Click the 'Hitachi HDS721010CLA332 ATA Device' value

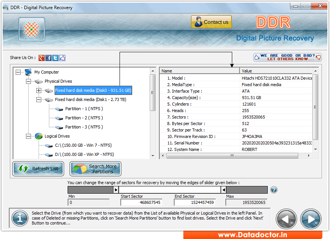point(277,78)
